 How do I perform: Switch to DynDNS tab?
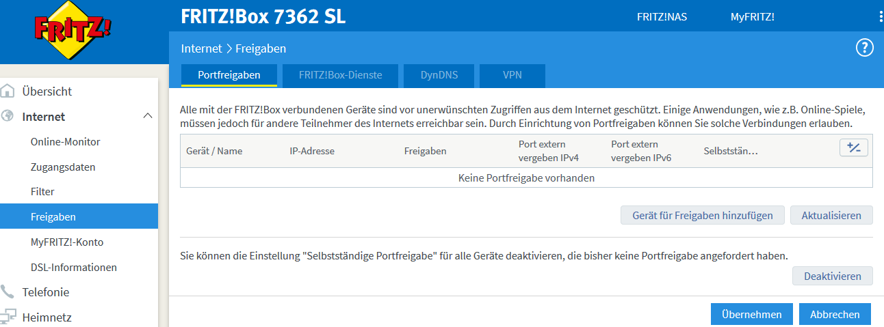pyautogui.click(x=439, y=75)
